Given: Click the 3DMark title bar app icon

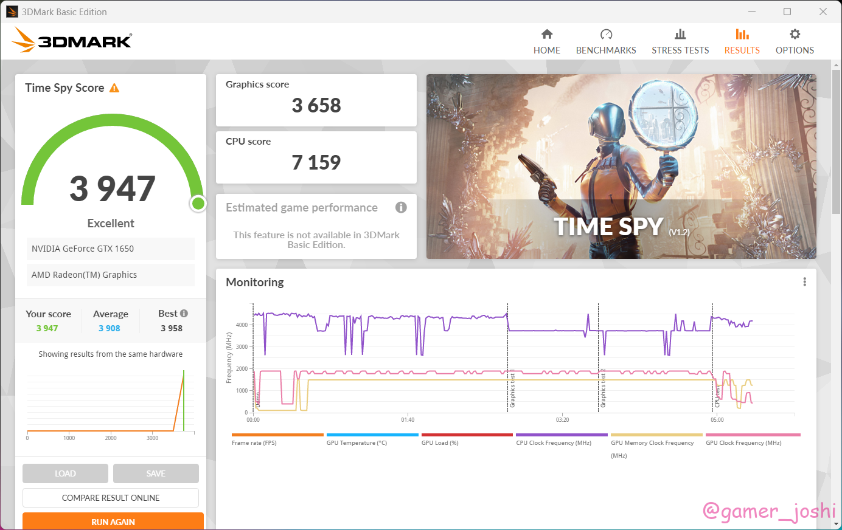Looking at the screenshot, I should tap(12, 12).
